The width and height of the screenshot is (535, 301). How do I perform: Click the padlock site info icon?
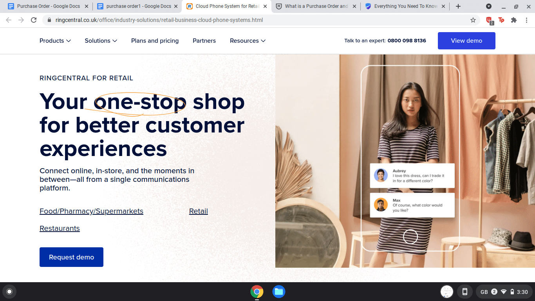pyautogui.click(x=49, y=20)
